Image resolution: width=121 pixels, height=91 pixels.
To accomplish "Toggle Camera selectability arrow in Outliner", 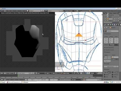I will (117, 19).
